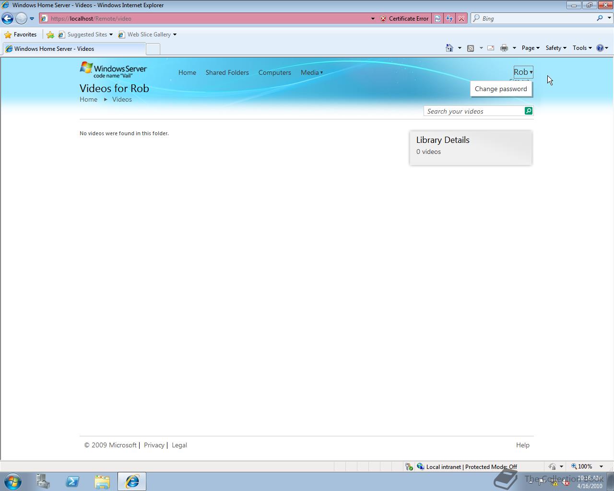The width and height of the screenshot is (614, 491).
Task: Open the Computers page
Action: pyautogui.click(x=275, y=72)
